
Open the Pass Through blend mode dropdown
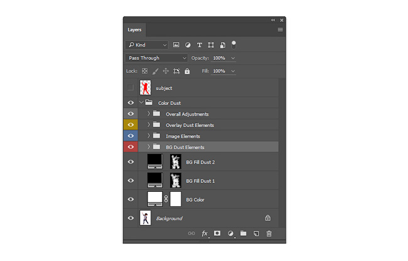point(157,58)
